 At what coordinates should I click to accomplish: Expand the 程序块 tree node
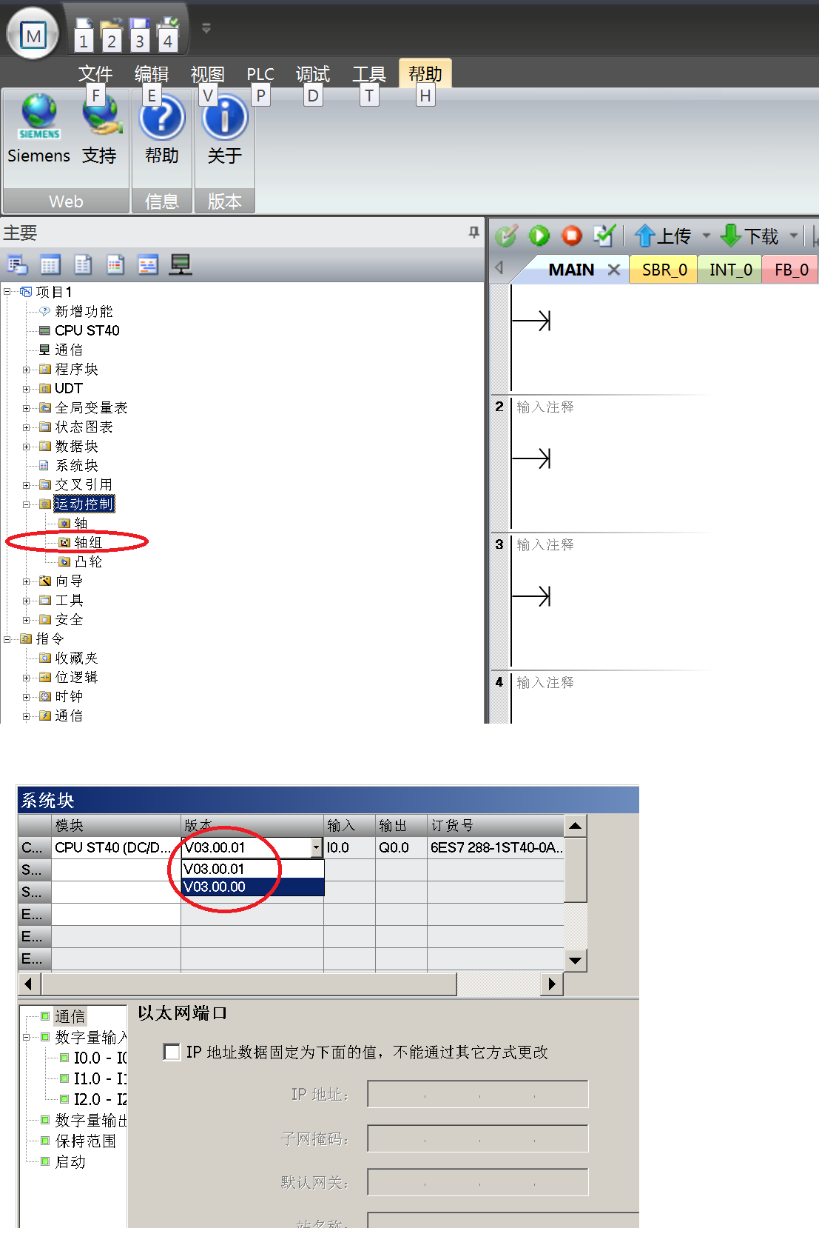pyautogui.click(x=27, y=370)
